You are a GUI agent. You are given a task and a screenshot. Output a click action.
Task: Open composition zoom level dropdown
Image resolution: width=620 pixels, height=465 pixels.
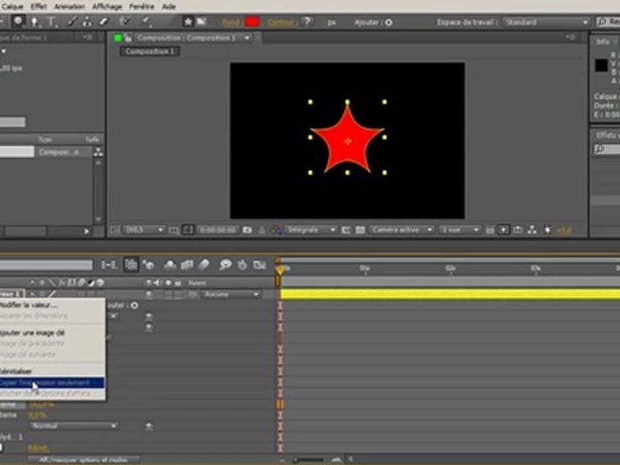(143, 230)
